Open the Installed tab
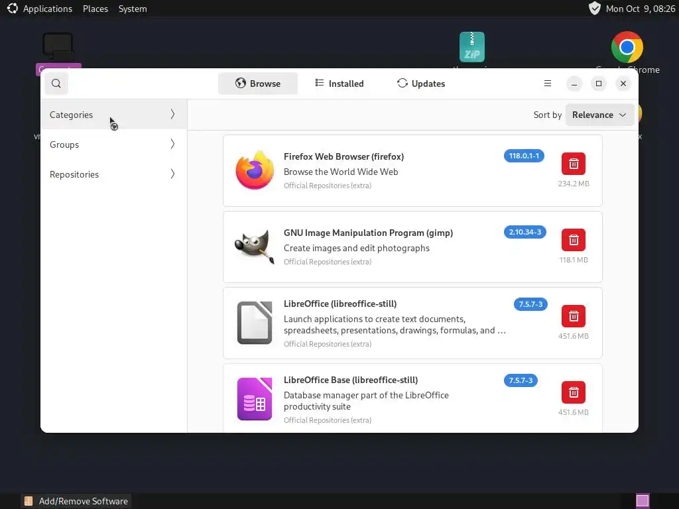679x509 pixels. pos(339,84)
